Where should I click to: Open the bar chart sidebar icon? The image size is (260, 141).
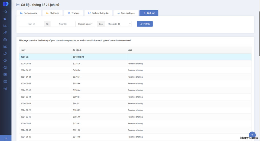(x=5, y=25)
